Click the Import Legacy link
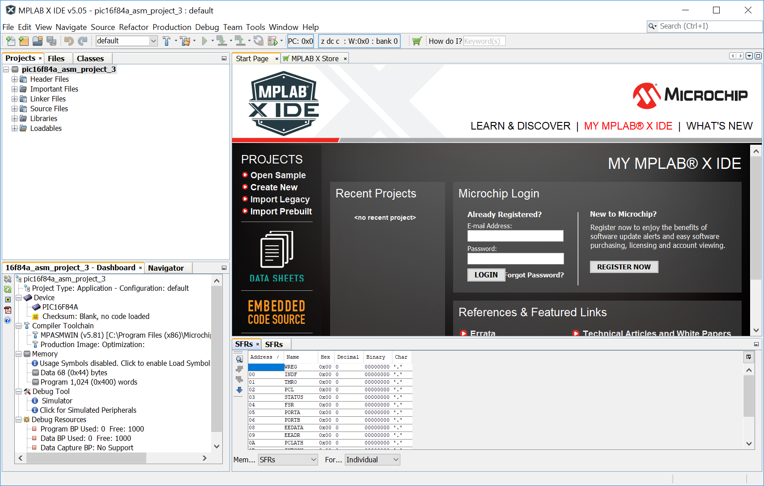764x486 pixels. (280, 199)
